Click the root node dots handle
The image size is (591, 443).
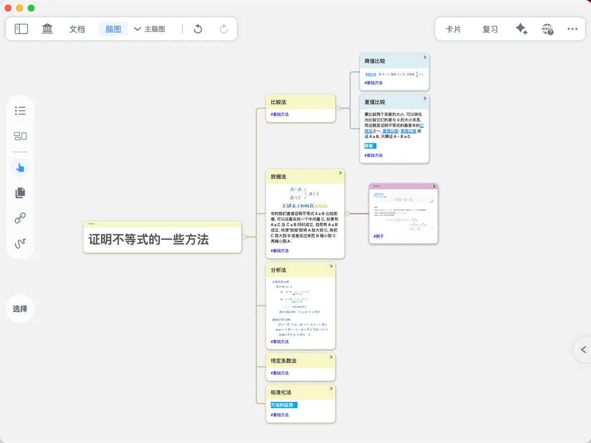pos(91,224)
